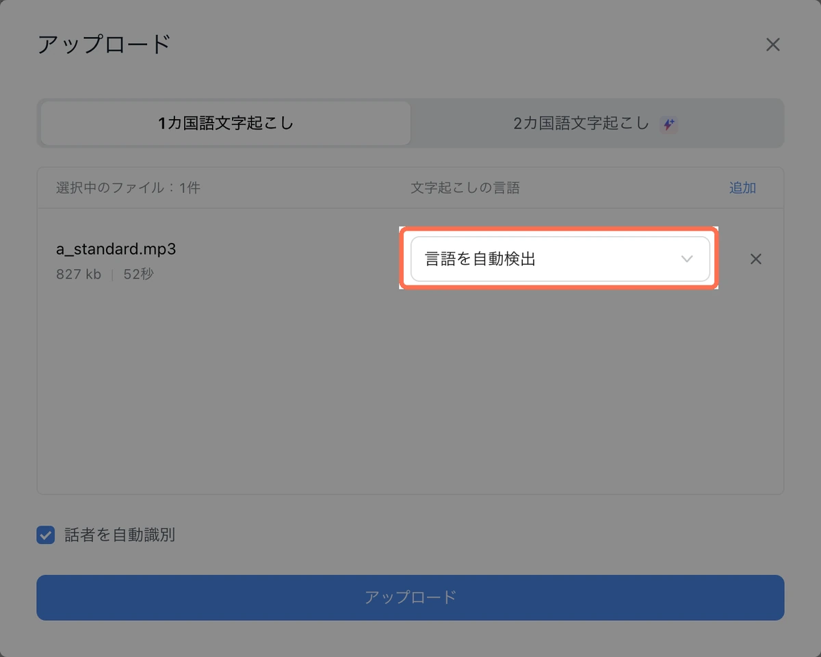Select the file name a_standard.mp3
The width and height of the screenshot is (821, 657).
pos(116,249)
